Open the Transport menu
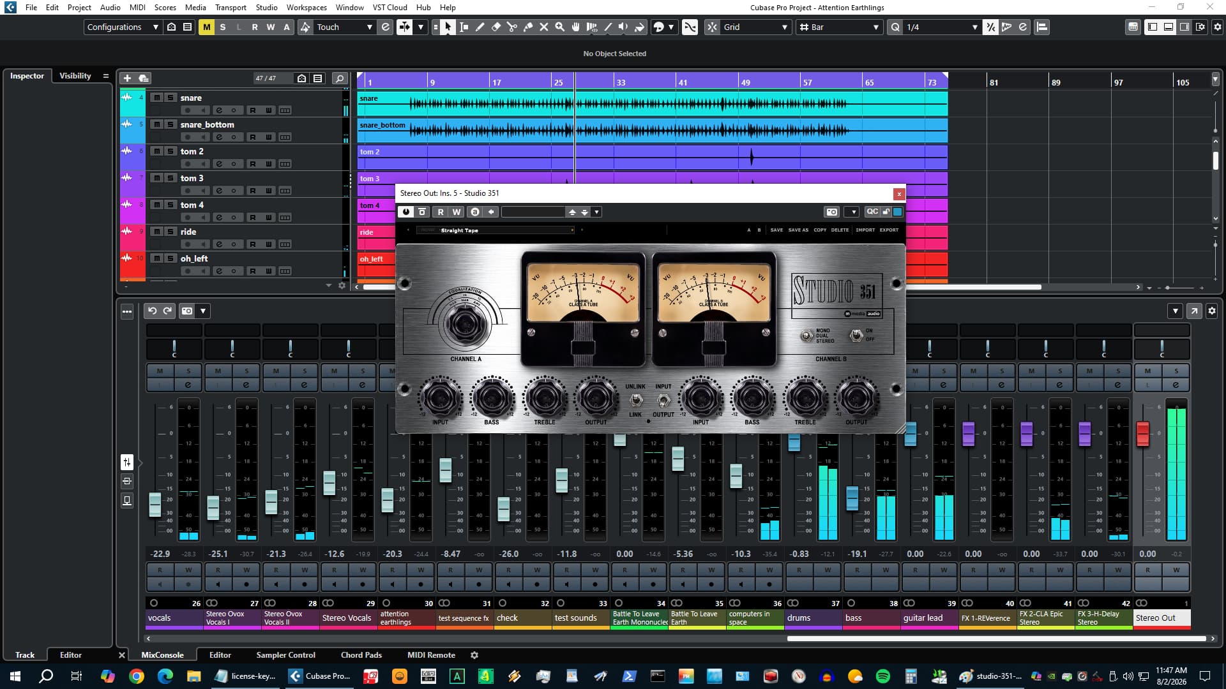Screen dimensions: 1226x689 pyautogui.click(x=231, y=7)
